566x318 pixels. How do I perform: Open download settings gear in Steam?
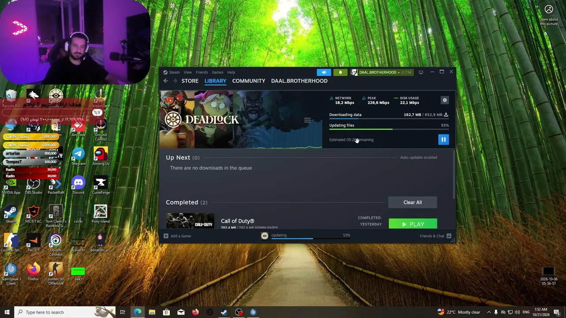coord(445,100)
